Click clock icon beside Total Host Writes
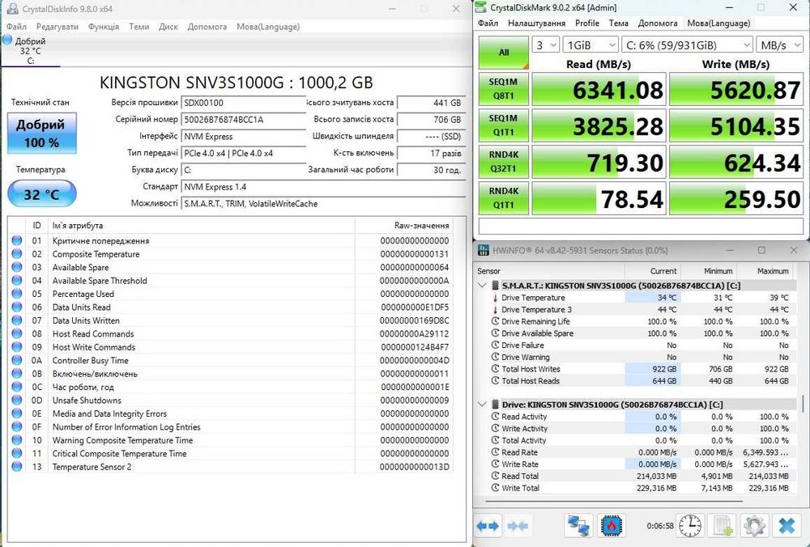 click(x=495, y=369)
